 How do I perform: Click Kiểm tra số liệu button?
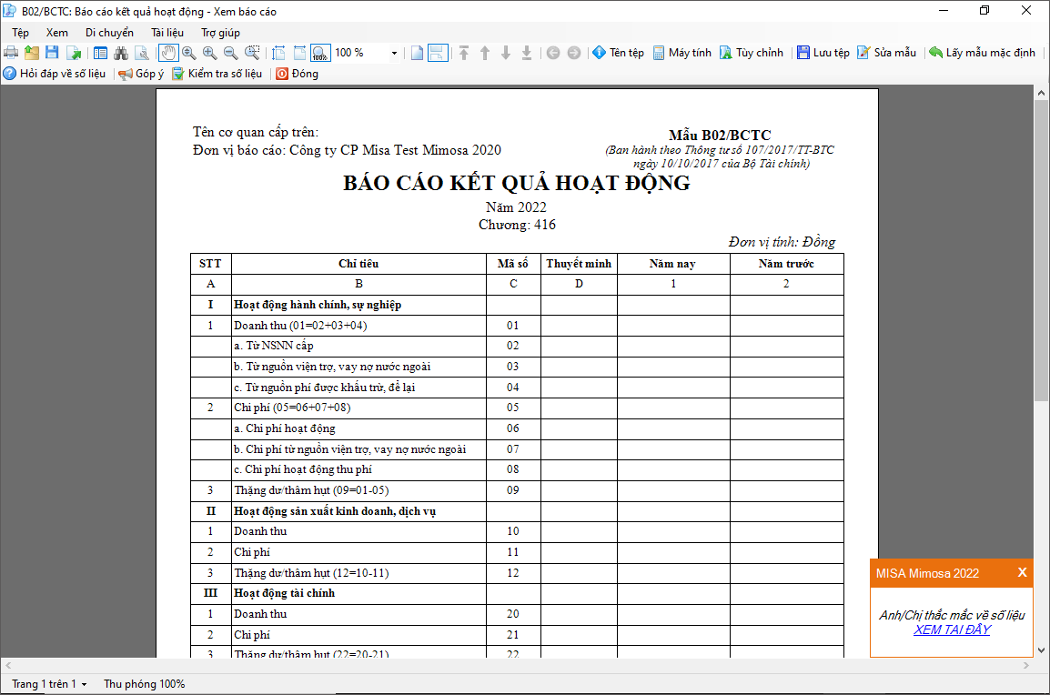217,74
